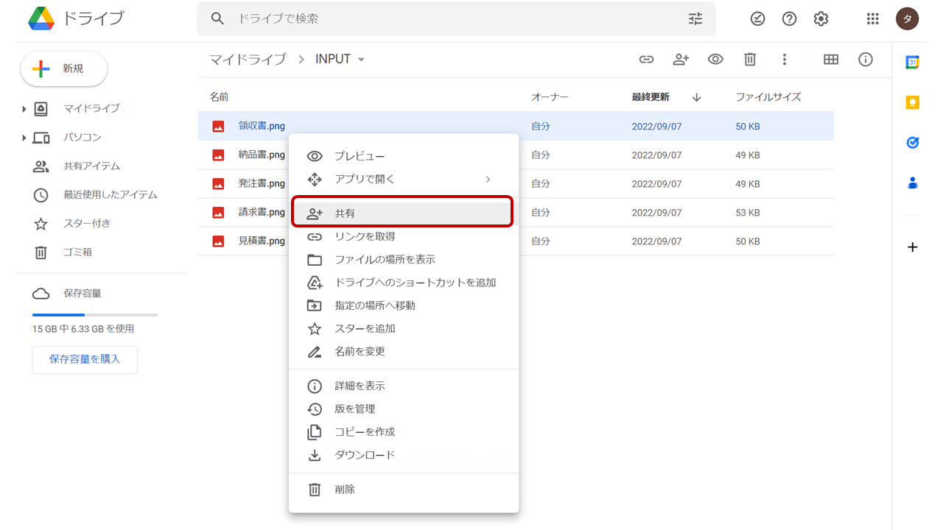Choose ファイルの場所を表示 menu item
943x530 pixels.
(404, 259)
